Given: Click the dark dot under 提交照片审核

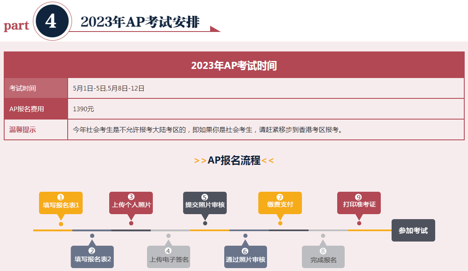Looking at the screenshot, I should pos(205,223).
